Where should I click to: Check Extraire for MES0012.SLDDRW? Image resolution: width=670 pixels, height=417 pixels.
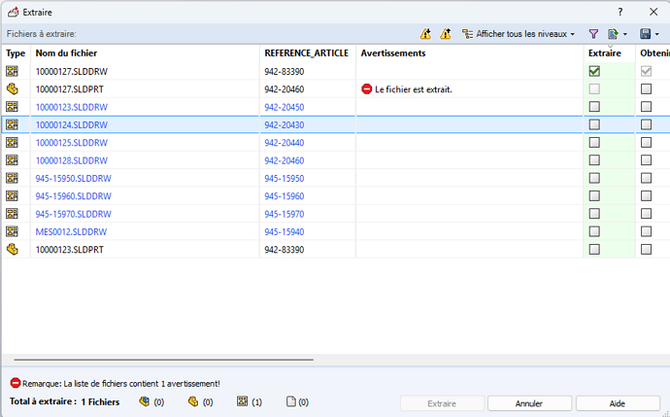594,231
